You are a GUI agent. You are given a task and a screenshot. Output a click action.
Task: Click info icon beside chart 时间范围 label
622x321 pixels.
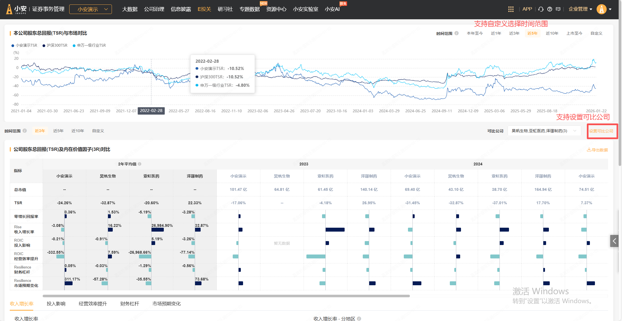(457, 33)
